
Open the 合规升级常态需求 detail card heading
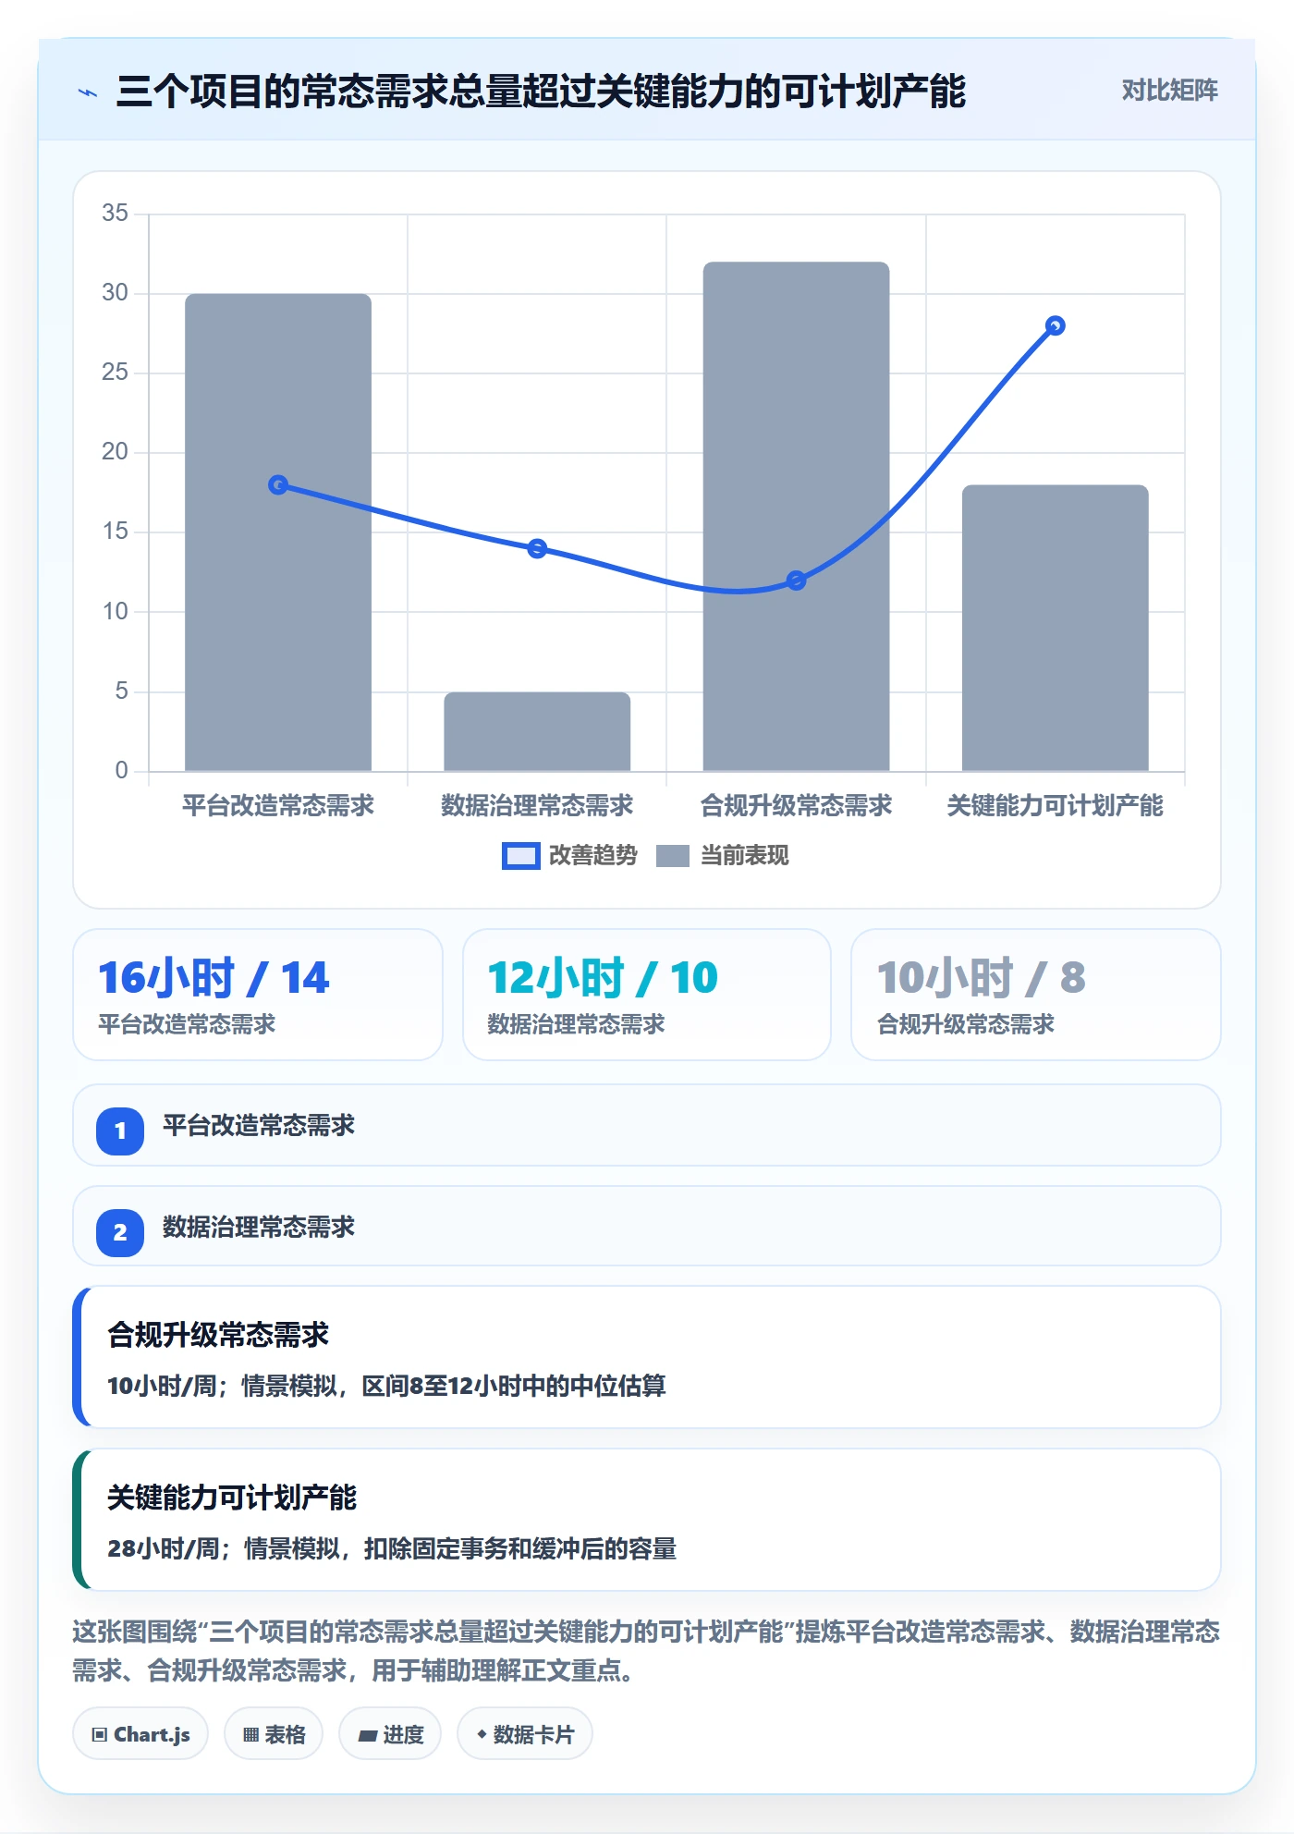point(218,1335)
